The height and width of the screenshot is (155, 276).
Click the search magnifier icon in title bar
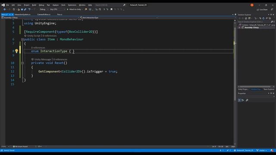124,5
